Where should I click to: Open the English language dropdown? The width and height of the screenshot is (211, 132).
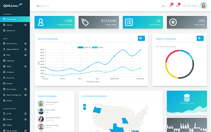tap(43, 6)
